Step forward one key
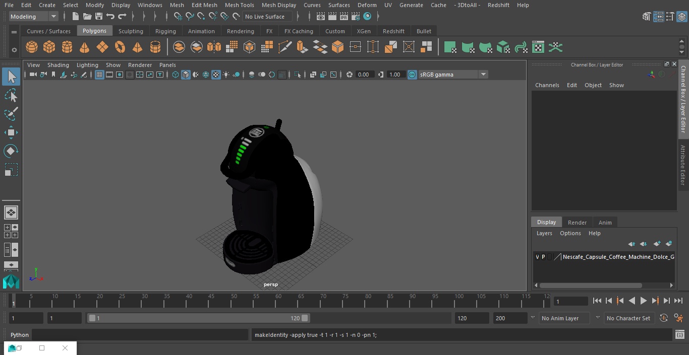The height and width of the screenshot is (355, 689). coord(655,301)
